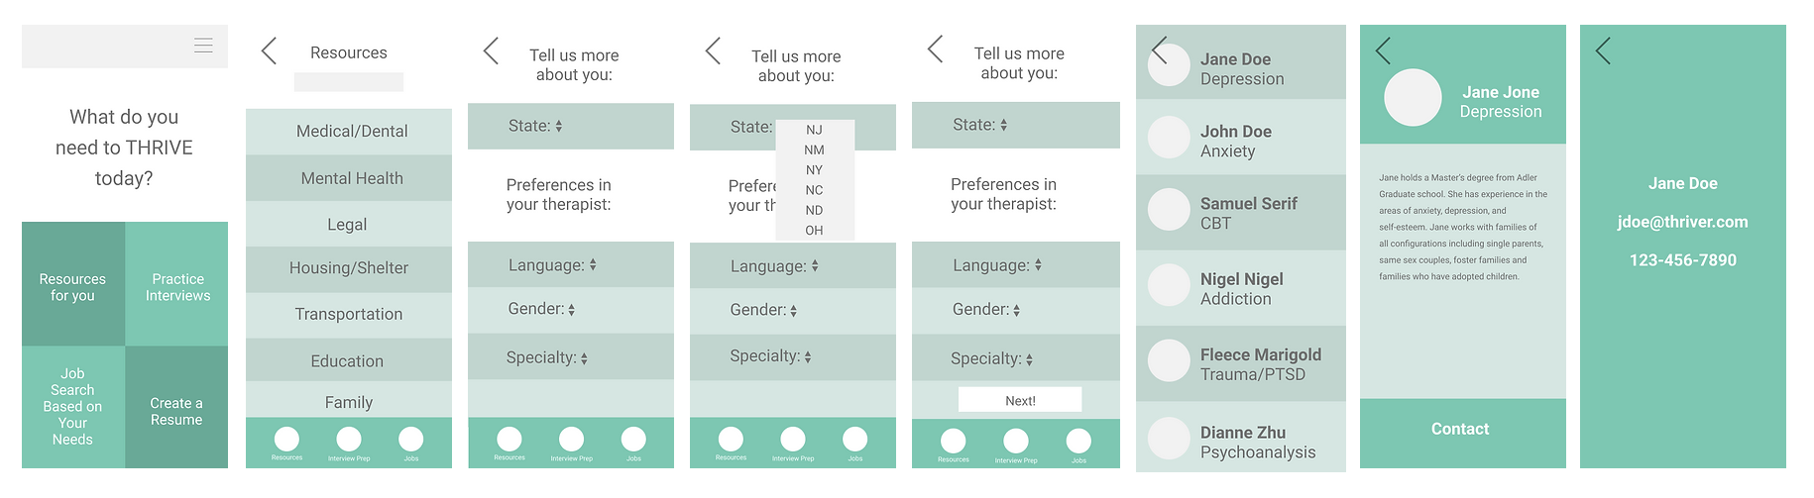Screen dimensions: 1814x498
Task: Select NY from the state list
Action: tap(814, 170)
